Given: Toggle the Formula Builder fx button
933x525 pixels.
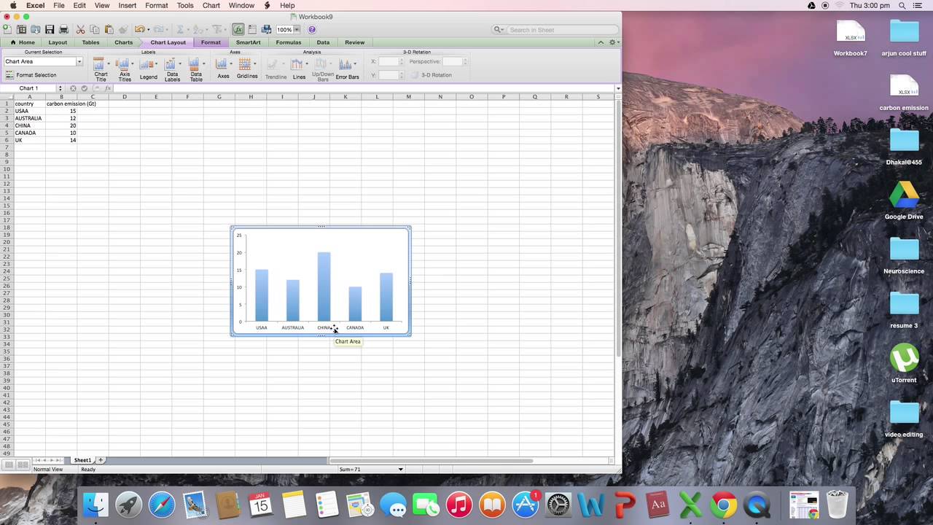Looking at the screenshot, I should (x=238, y=29).
